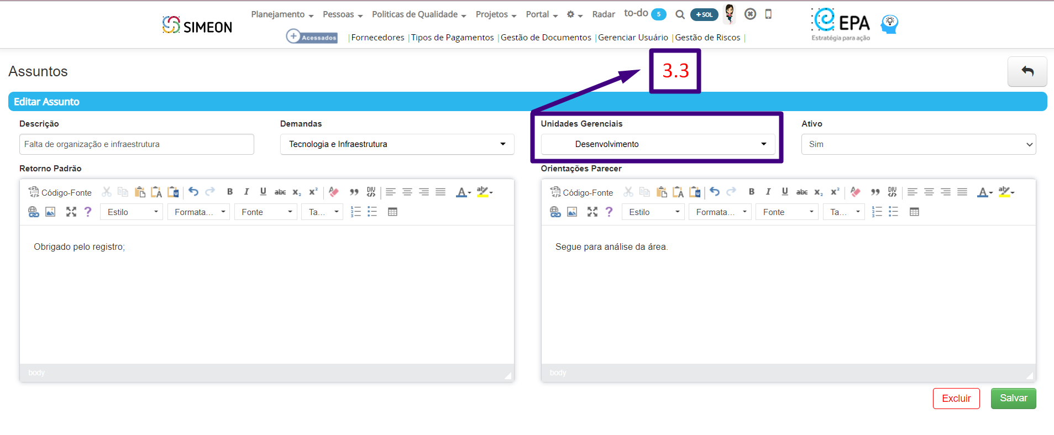The image size is (1054, 435).
Task: Toggle Bold in Retorno Padrão editor
Action: [x=230, y=192]
